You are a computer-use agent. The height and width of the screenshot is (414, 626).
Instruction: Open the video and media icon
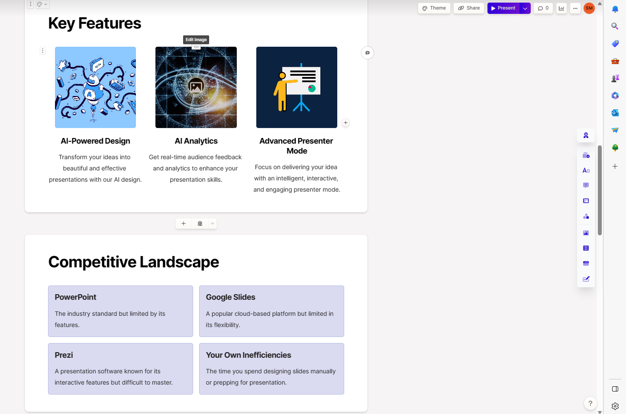(586, 248)
